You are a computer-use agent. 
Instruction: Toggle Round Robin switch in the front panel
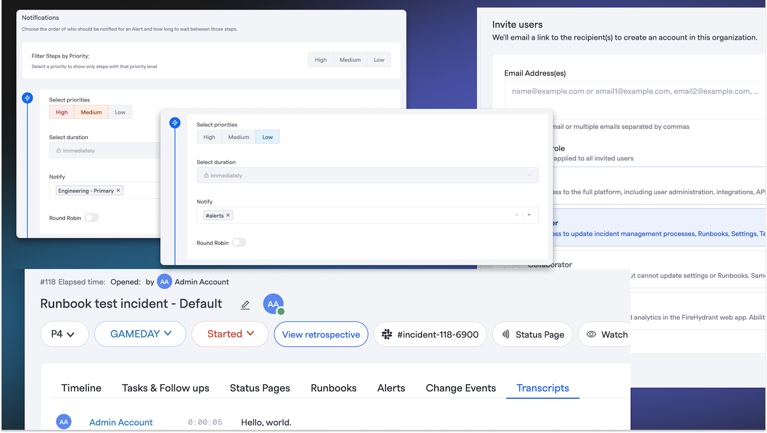(x=239, y=243)
